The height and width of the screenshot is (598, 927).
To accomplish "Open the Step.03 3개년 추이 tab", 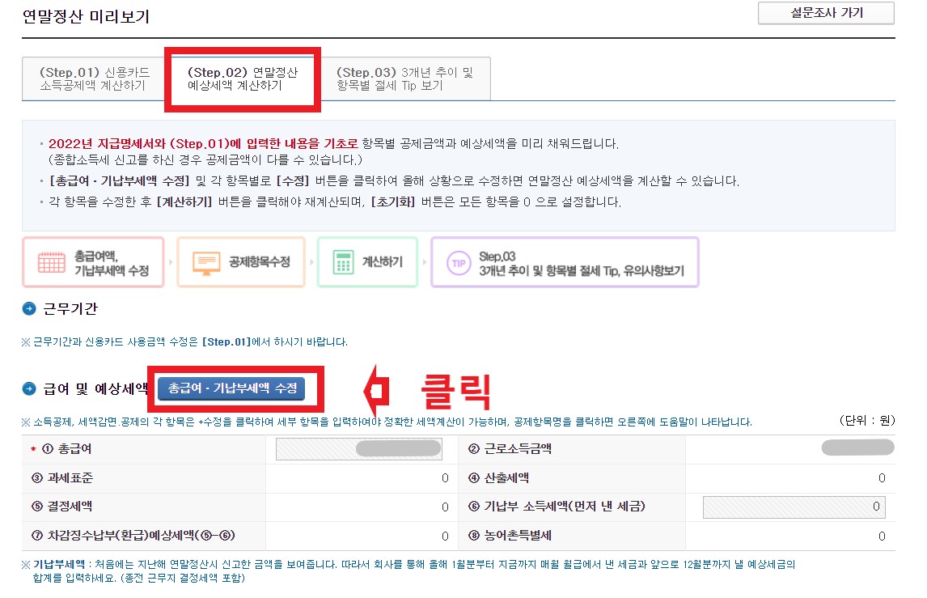I will 403,77.
